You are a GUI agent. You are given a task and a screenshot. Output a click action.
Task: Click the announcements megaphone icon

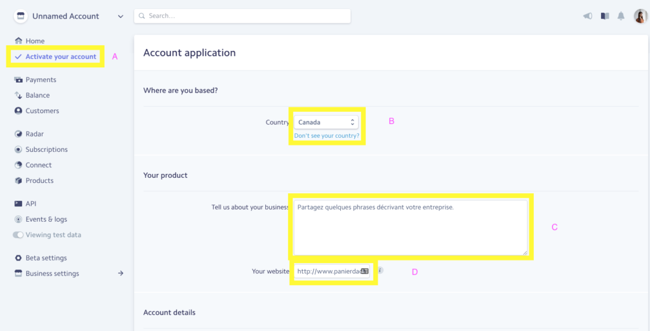pos(587,16)
